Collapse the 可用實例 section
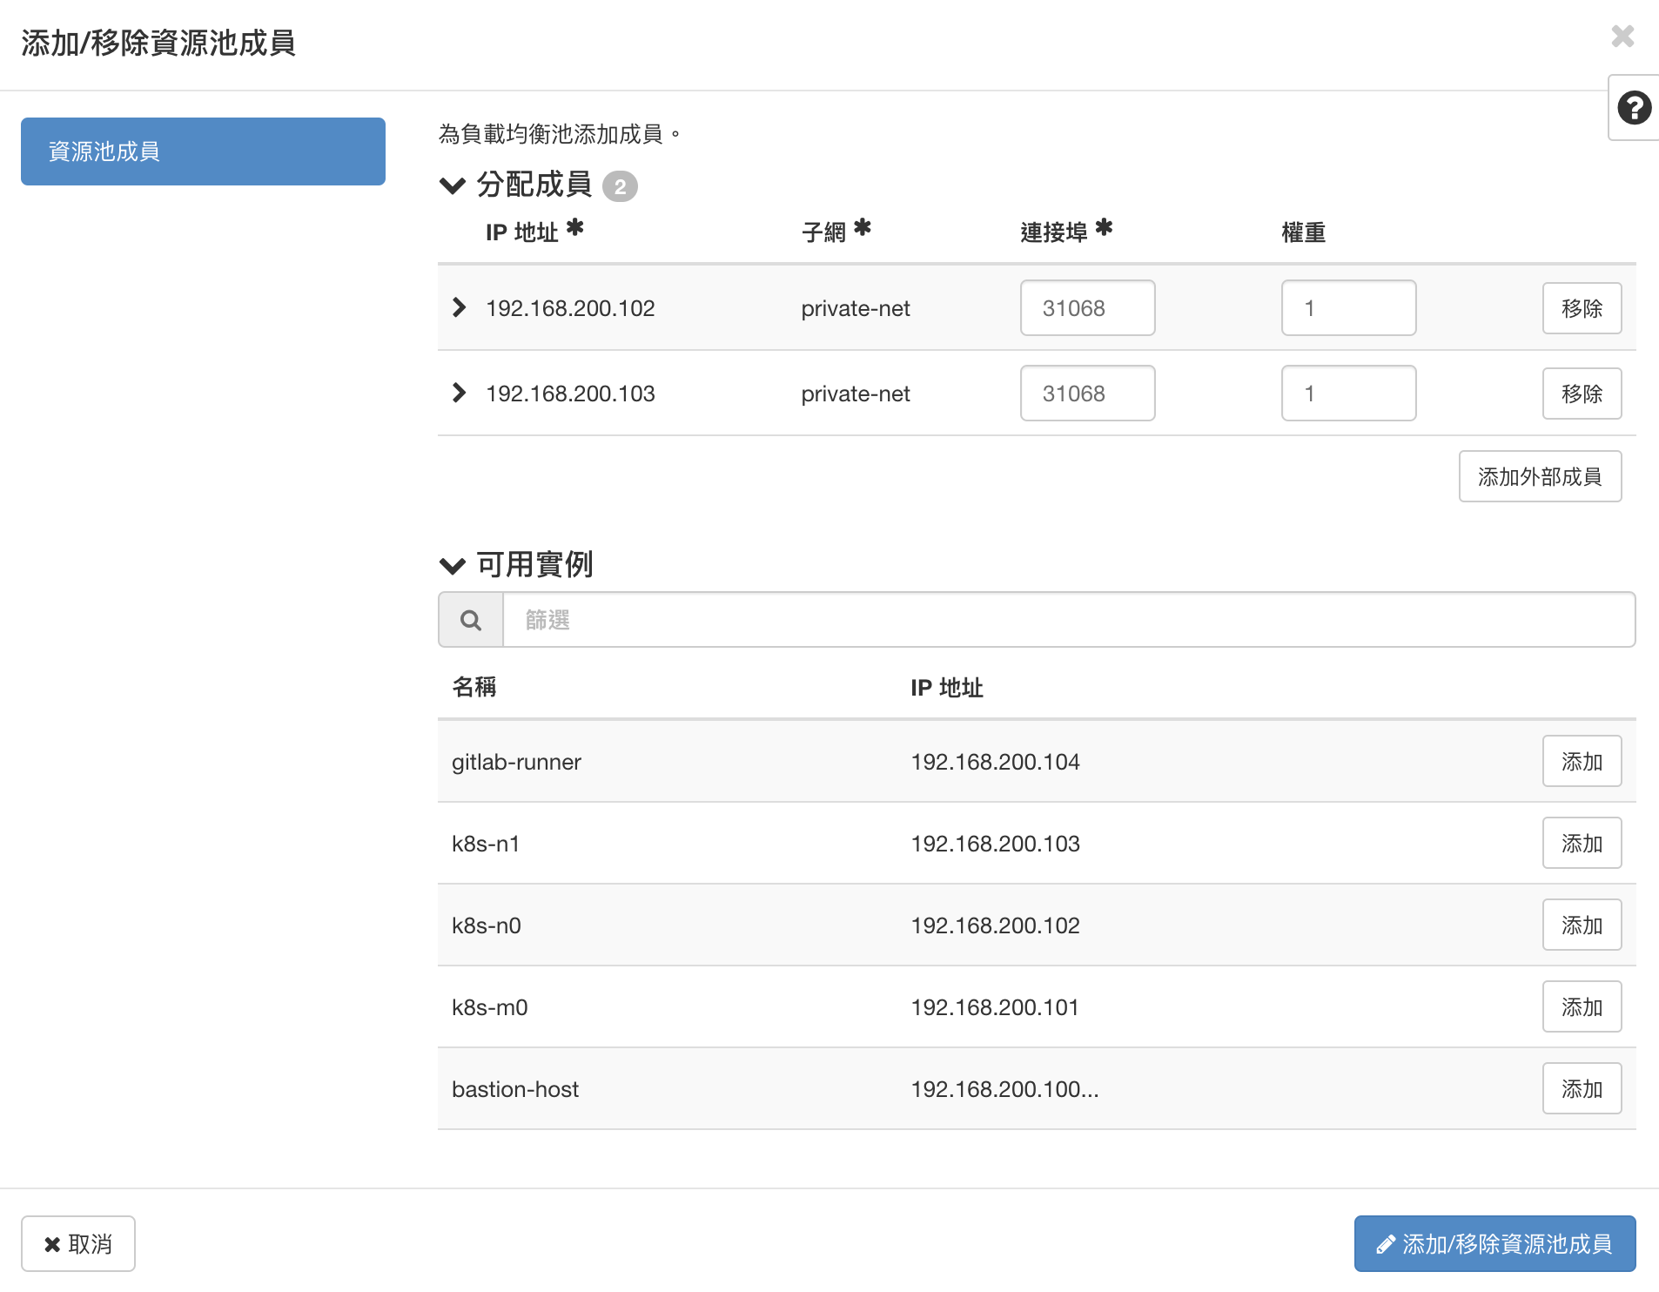Viewport: 1659px width, 1292px height. (453, 566)
